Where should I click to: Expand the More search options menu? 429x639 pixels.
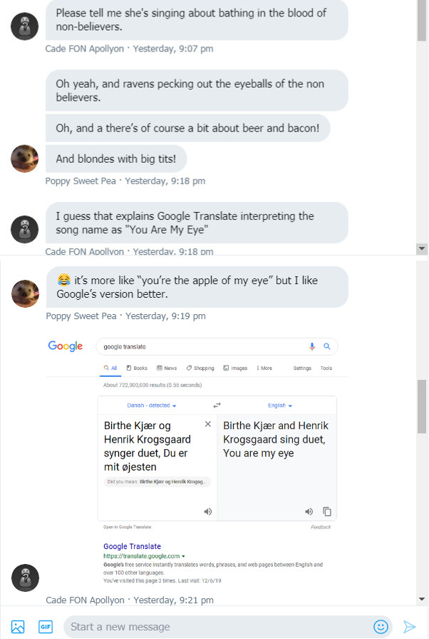pyautogui.click(x=264, y=368)
